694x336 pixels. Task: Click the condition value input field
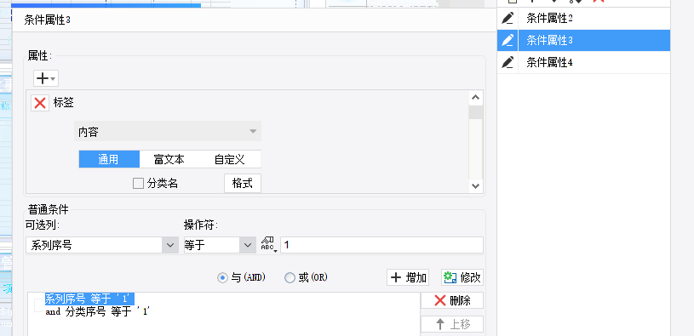pyautogui.click(x=381, y=245)
